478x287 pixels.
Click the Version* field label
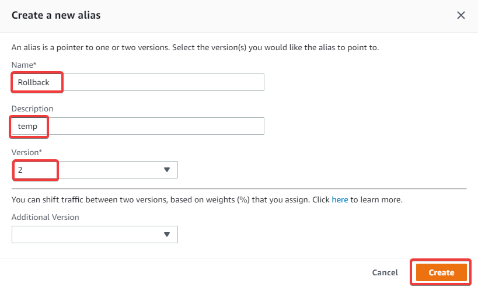click(26, 152)
